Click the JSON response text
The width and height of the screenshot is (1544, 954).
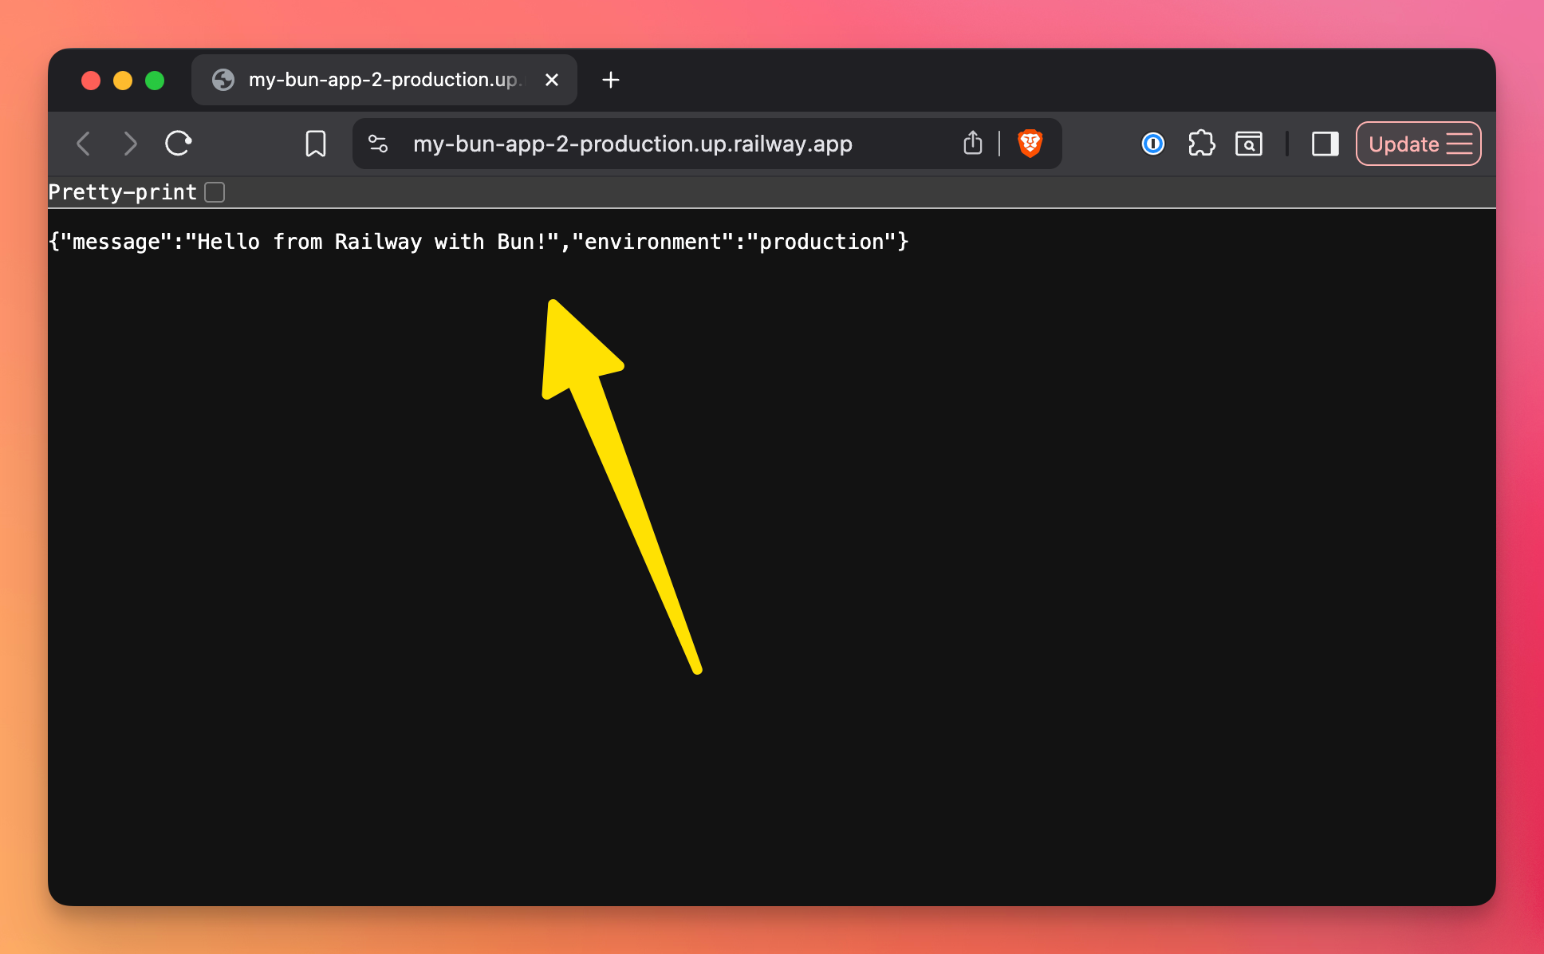coord(479,242)
